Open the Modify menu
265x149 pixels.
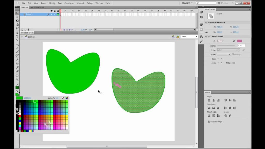52,3
